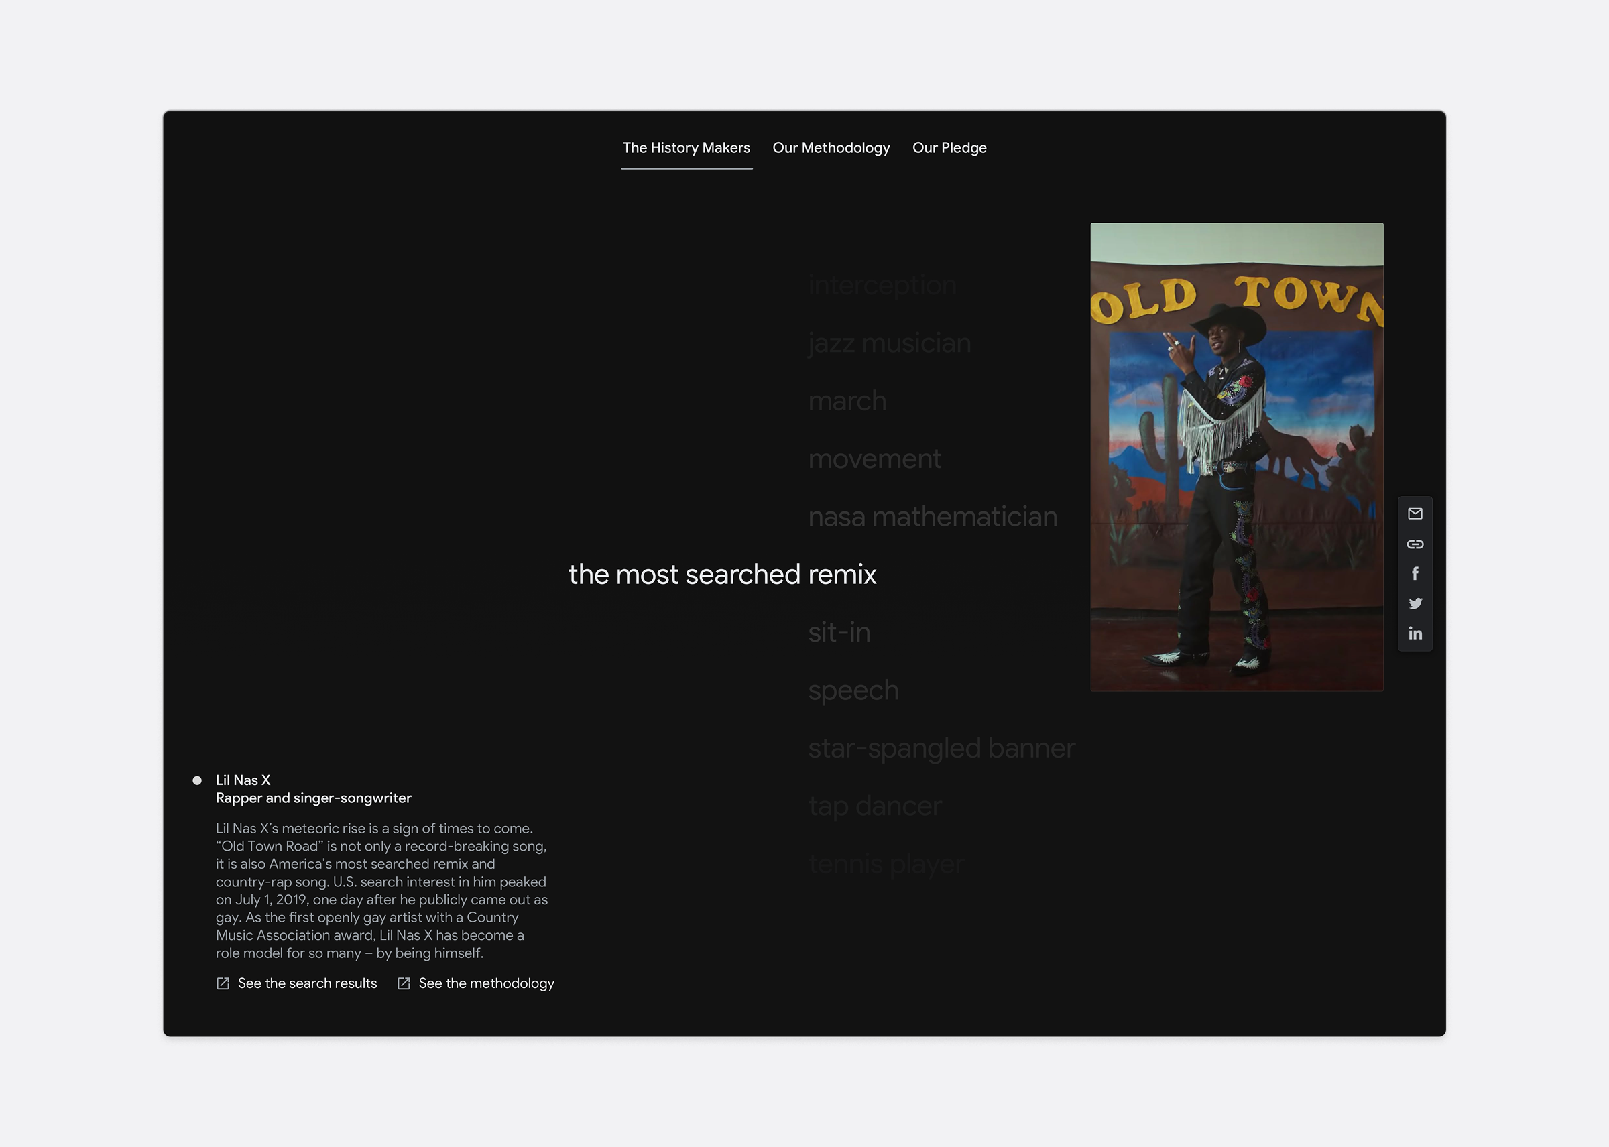Viewport: 1609px width, 1147px height.
Task: Share via the email envelope icon
Action: 1415,514
